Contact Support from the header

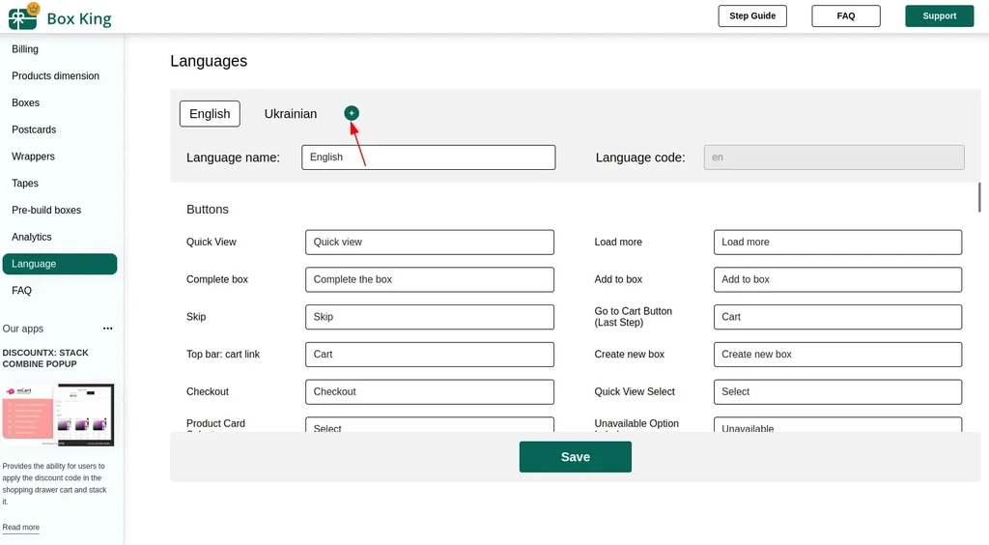pyautogui.click(x=939, y=15)
